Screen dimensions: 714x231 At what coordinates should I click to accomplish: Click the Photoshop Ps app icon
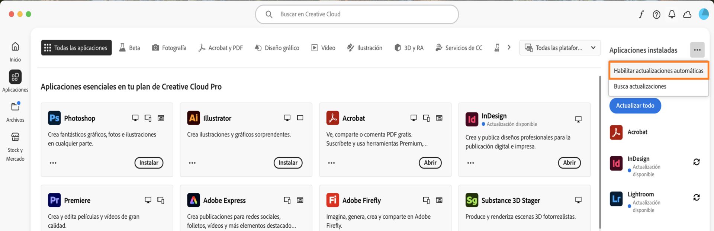pyautogui.click(x=54, y=118)
